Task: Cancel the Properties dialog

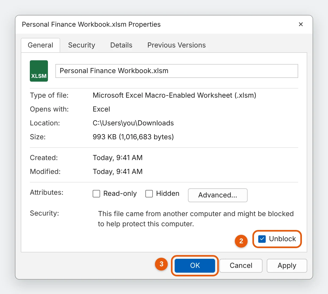Action: click(x=241, y=265)
